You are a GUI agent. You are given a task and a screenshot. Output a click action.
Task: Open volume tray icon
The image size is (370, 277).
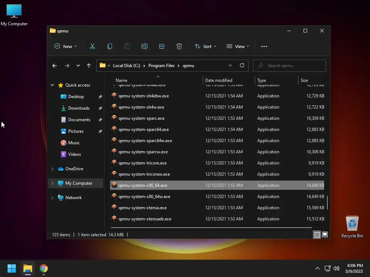tap(336, 268)
